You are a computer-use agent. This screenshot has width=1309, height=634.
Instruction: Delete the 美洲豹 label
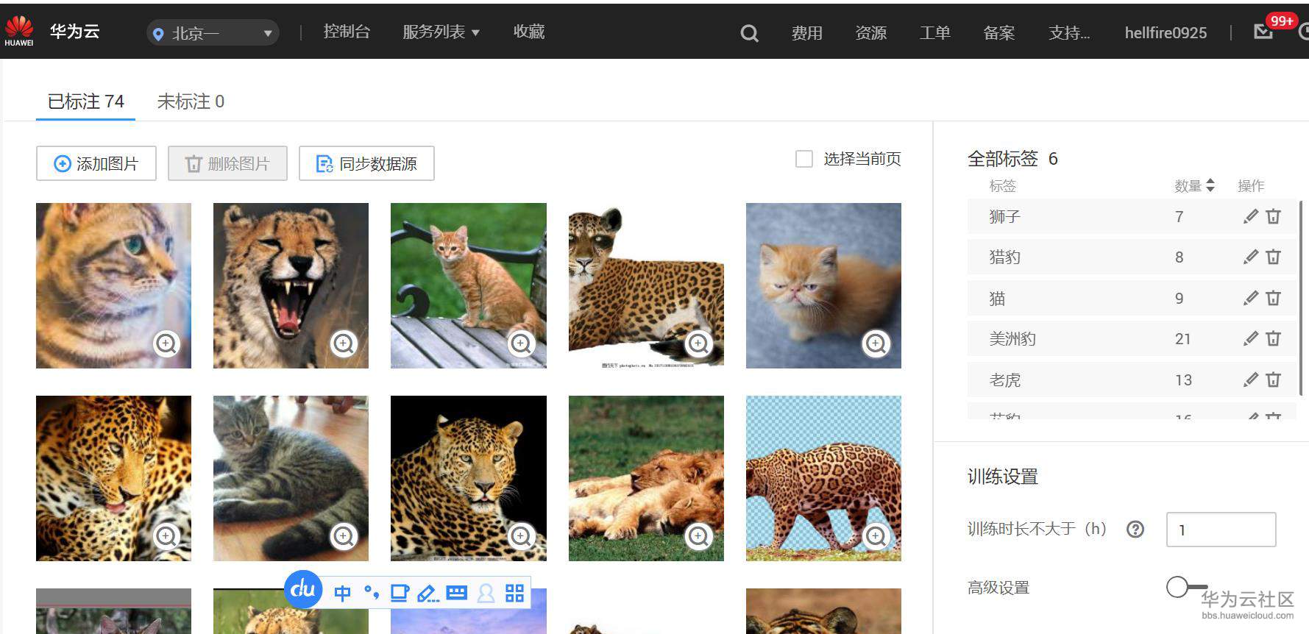1274,338
